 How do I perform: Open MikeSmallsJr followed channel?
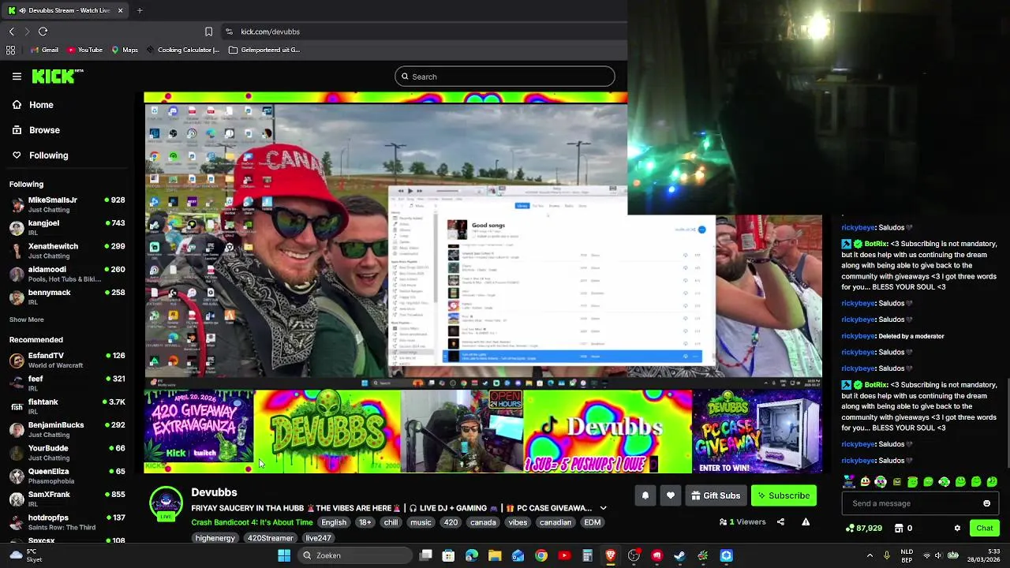click(67, 204)
